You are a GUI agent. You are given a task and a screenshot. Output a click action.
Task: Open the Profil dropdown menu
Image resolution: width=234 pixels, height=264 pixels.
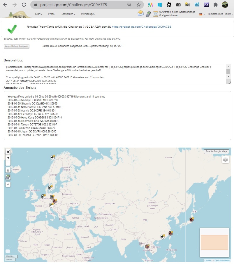click(52, 14)
